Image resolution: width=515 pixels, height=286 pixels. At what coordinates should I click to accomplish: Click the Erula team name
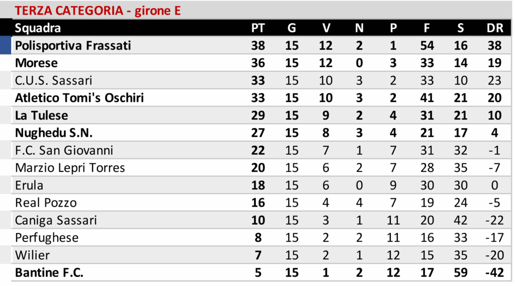[29, 185]
